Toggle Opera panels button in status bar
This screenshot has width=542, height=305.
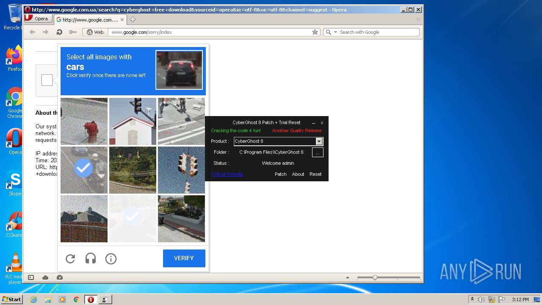coord(31,277)
